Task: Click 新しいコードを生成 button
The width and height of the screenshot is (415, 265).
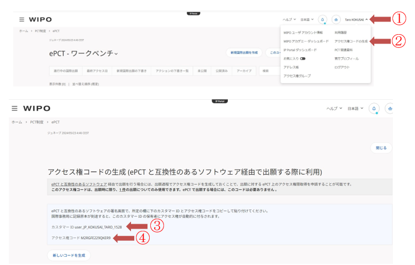Action: pos(69,255)
